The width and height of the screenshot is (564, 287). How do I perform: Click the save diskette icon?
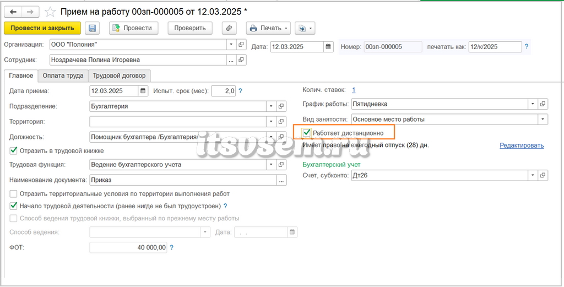(93, 28)
